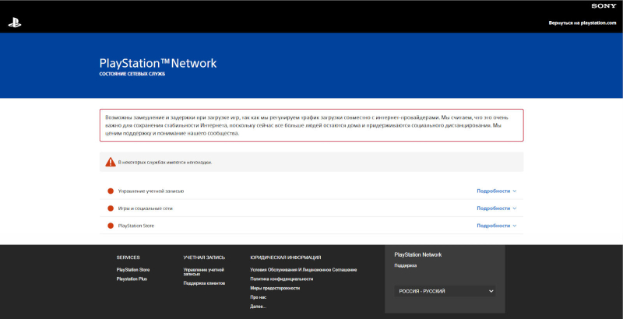This screenshot has width=623, height=319.
Task: Open Политика конфиденциальности link
Action: tap(281, 279)
